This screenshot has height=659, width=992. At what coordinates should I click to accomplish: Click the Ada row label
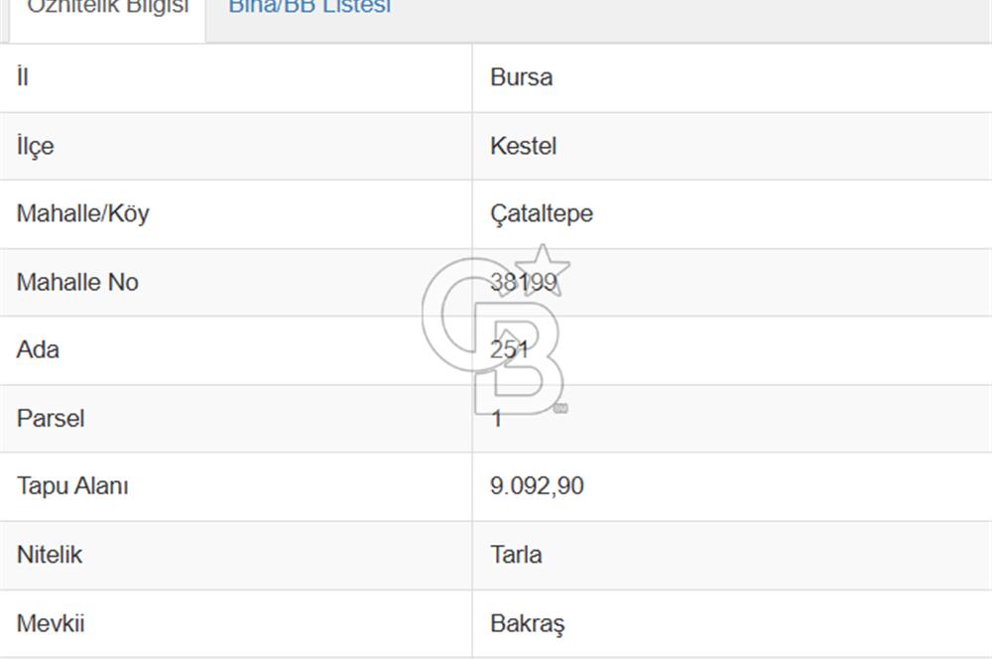pyautogui.click(x=38, y=350)
